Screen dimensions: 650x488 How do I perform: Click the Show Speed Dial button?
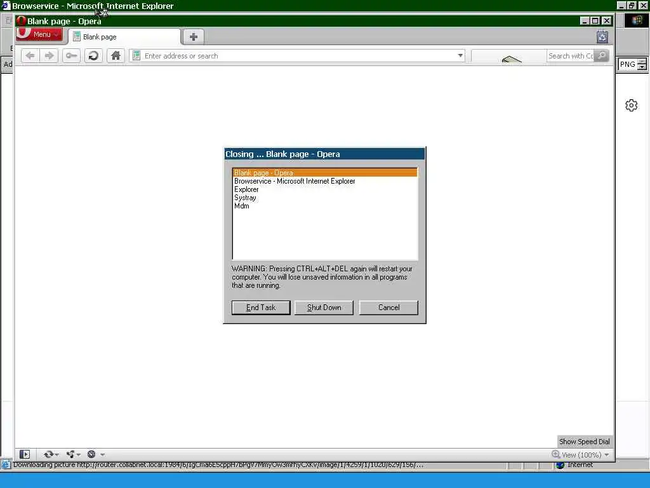[x=584, y=442]
